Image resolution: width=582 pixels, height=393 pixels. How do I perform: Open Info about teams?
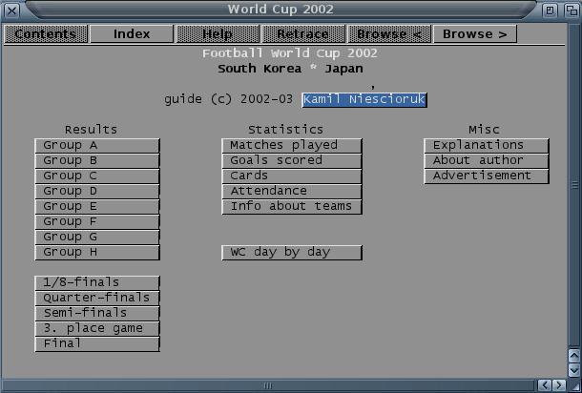[292, 206]
